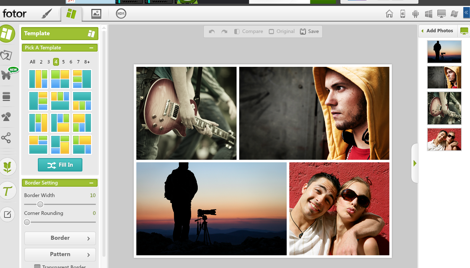This screenshot has height=268, width=470.
Task: Collapse the blue side arrow panel
Action: pos(466,13)
